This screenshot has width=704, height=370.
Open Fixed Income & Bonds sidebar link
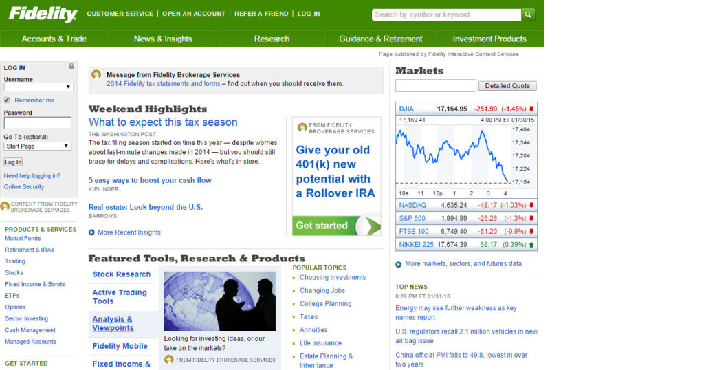34,284
